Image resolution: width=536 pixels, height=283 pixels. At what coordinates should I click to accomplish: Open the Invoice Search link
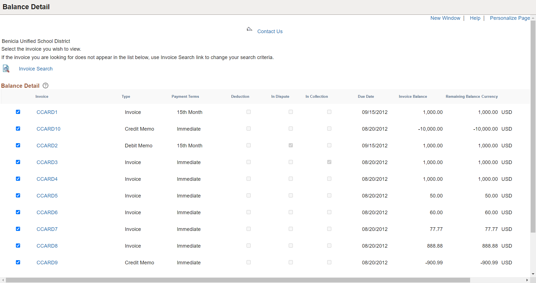[36, 69]
